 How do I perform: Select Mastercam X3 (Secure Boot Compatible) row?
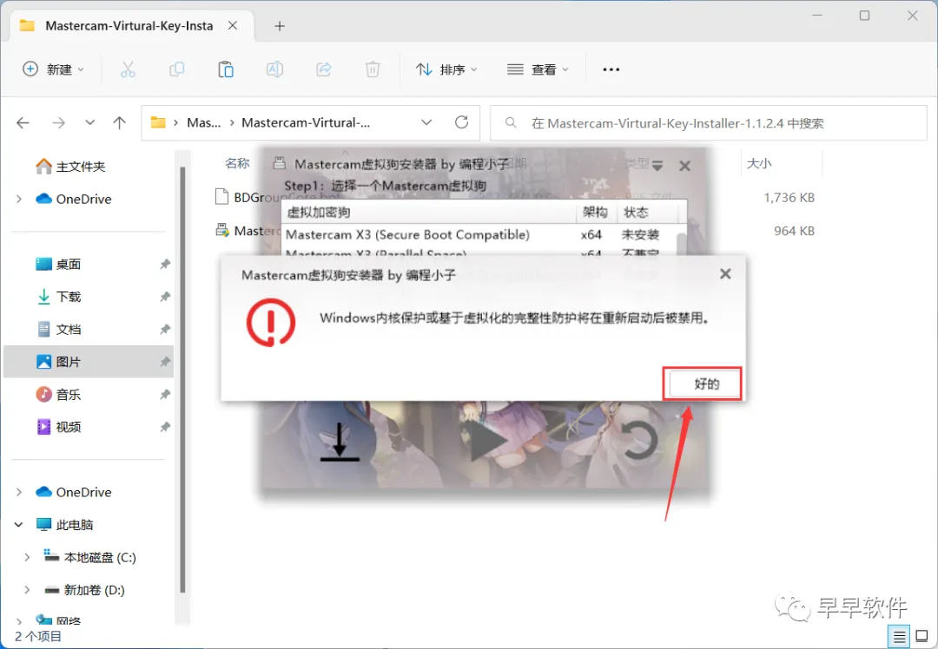(479, 235)
